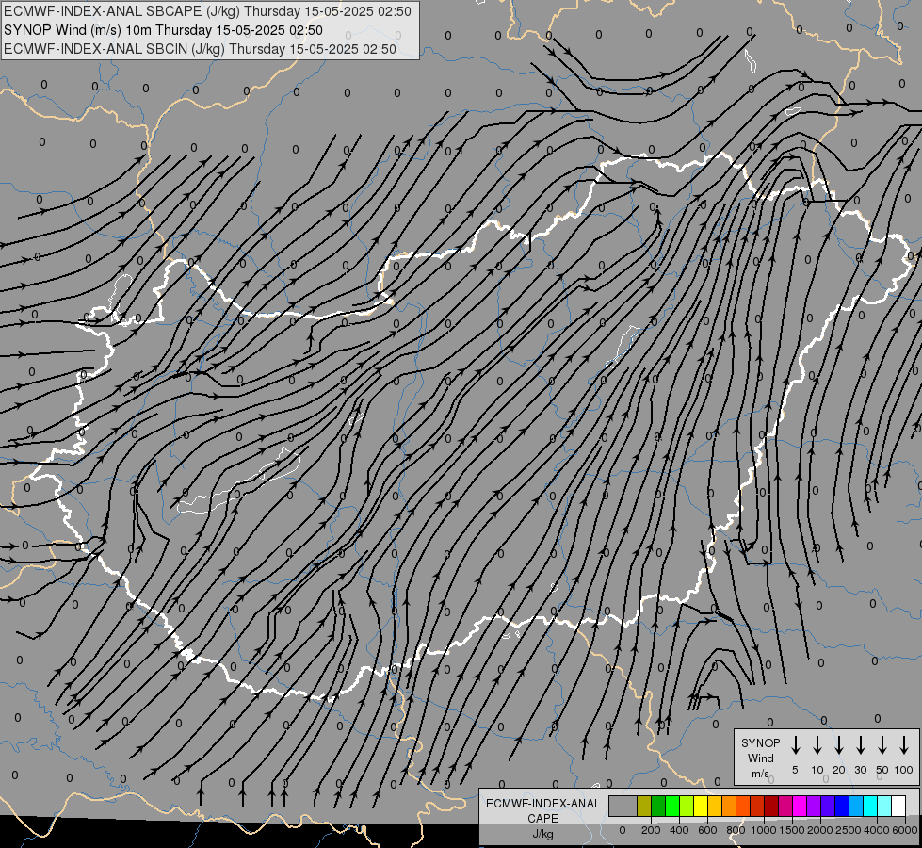Viewport: 922px width, 848px height.
Task: Click the 50 wind speed label
Action: [x=882, y=770]
